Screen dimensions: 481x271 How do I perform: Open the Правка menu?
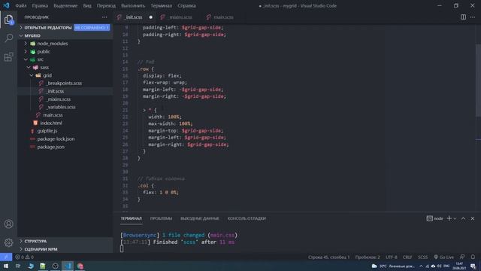40,5
